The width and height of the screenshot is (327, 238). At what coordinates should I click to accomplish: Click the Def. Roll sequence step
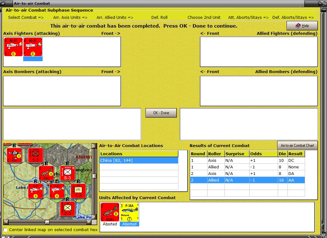pyautogui.click(x=159, y=18)
